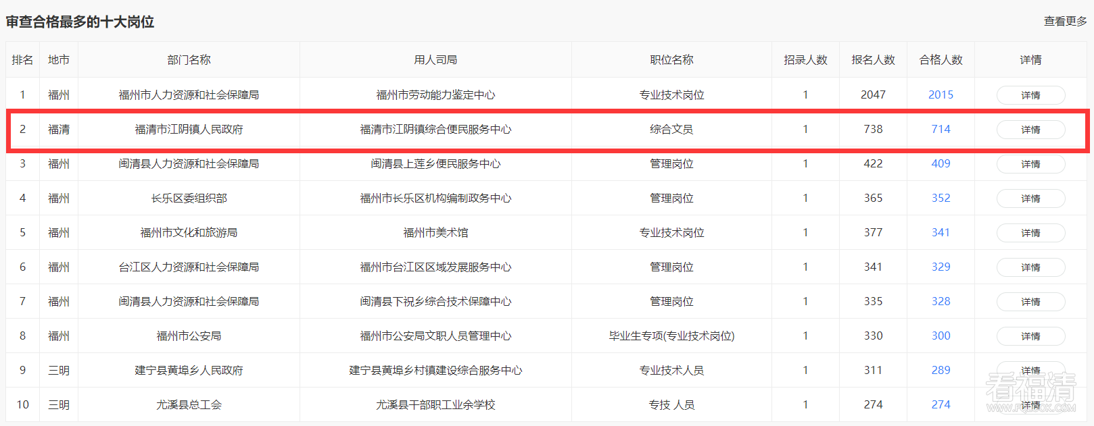Click the 报名人数 column header
Screen dimensions: 1094x426
point(873,59)
